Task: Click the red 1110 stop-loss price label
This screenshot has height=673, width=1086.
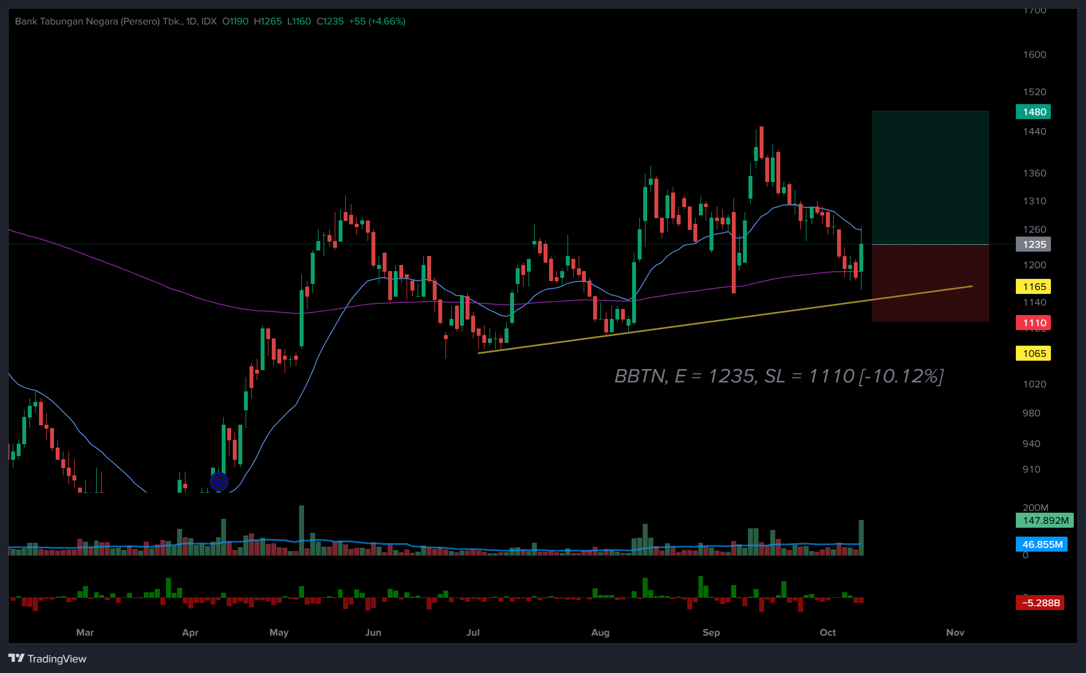Action: (1034, 323)
